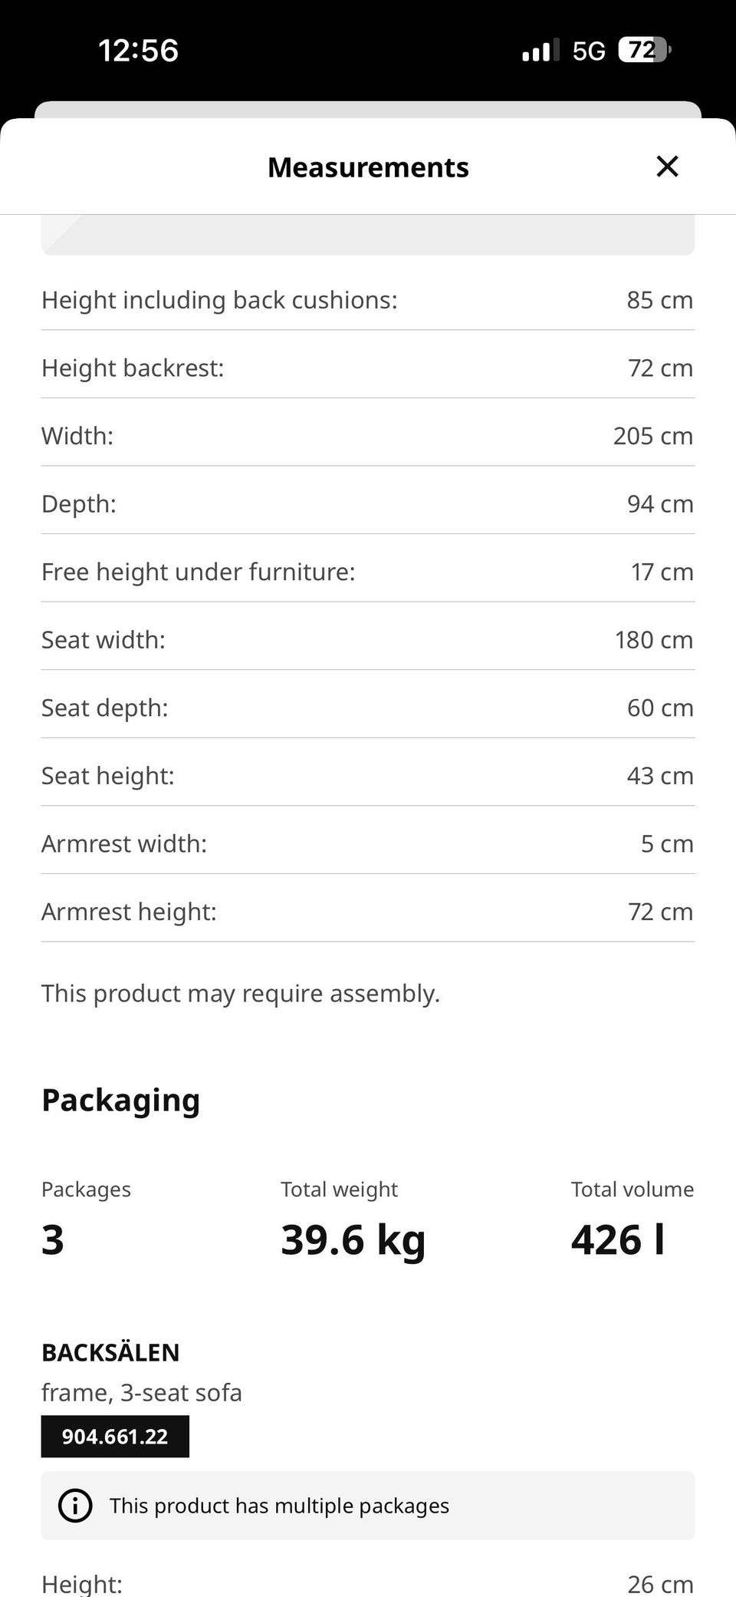Tap the Armrest height 72 cm value

click(x=660, y=912)
